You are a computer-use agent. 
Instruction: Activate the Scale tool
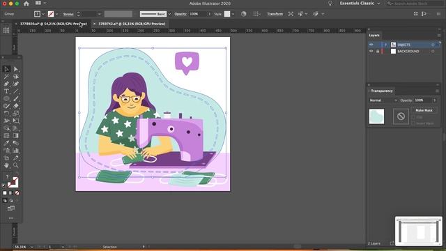16,113
